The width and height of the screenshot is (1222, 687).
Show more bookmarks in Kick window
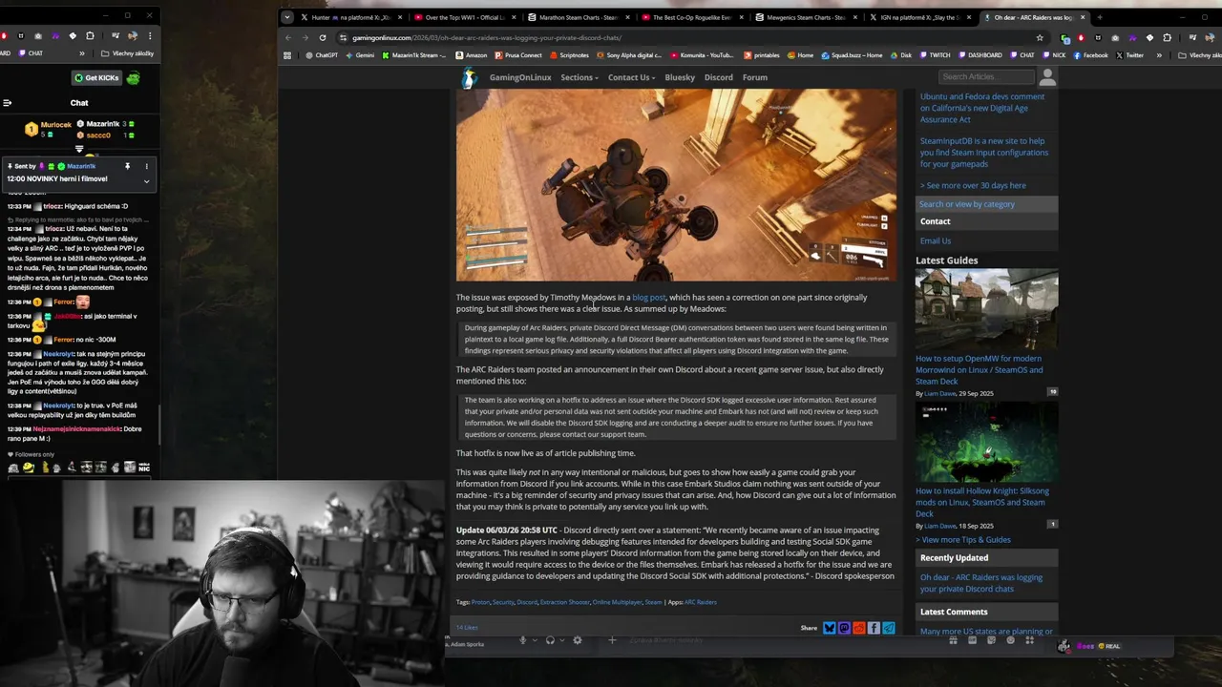(x=82, y=53)
